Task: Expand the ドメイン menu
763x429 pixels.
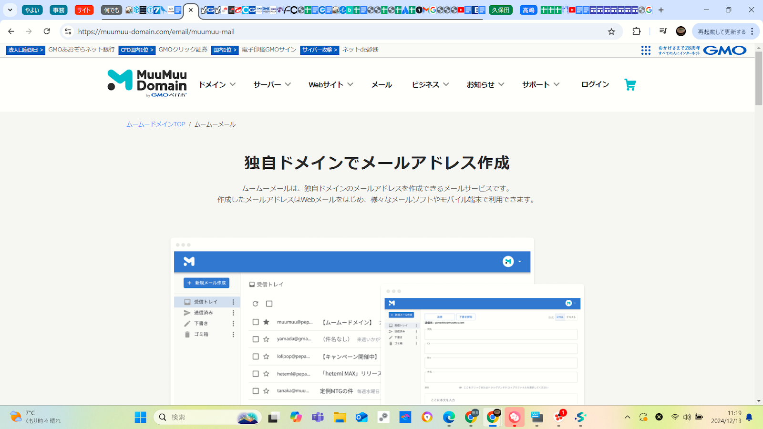Action: (x=217, y=84)
